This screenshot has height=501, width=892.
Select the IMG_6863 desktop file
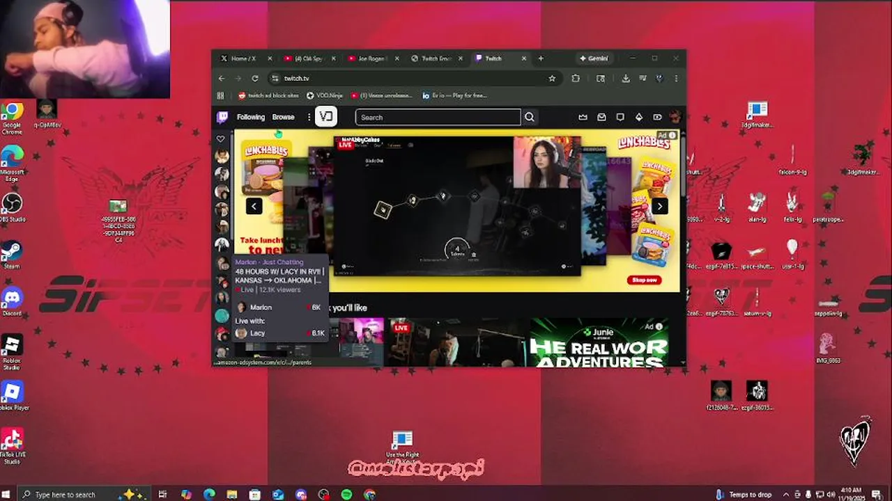coord(828,348)
